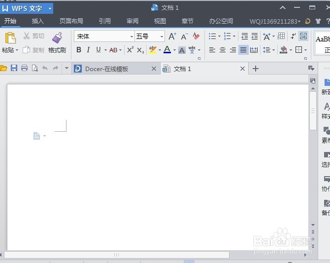This screenshot has height=263, width=330.
Task: Align text left
Action: pos(212,50)
